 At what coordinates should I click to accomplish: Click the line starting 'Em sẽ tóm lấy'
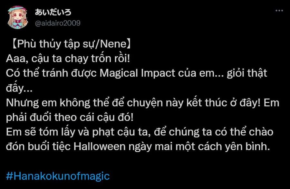(x=140, y=132)
